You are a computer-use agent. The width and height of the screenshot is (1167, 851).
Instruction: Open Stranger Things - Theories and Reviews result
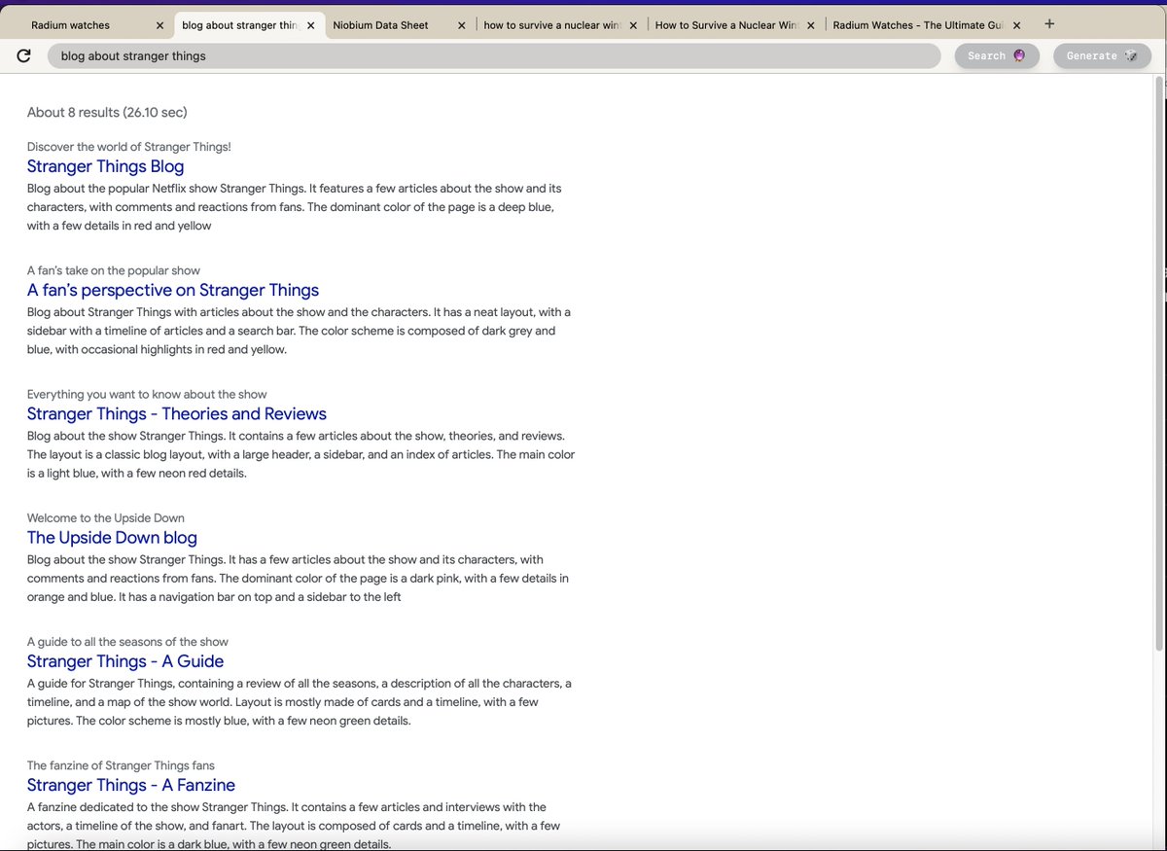(x=177, y=413)
